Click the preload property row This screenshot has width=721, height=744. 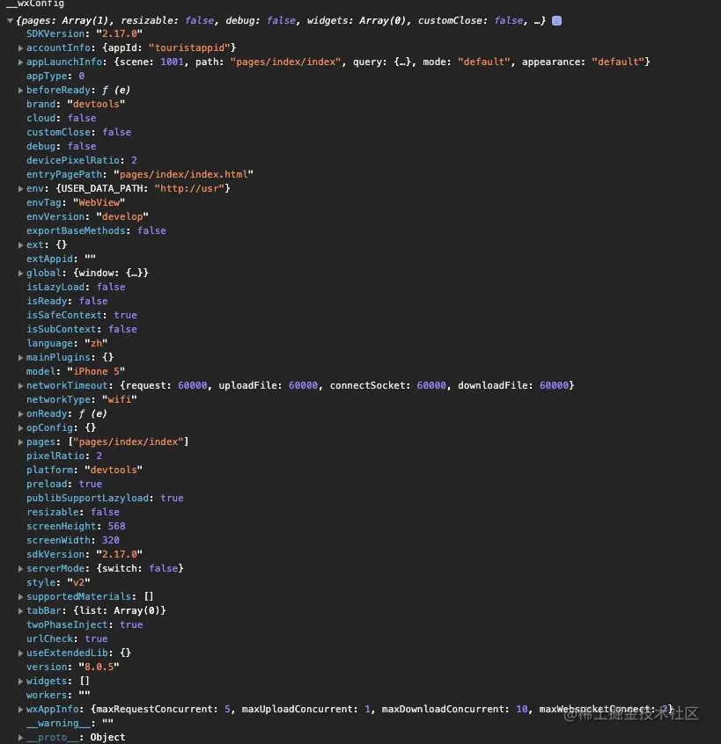pos(64,484)
